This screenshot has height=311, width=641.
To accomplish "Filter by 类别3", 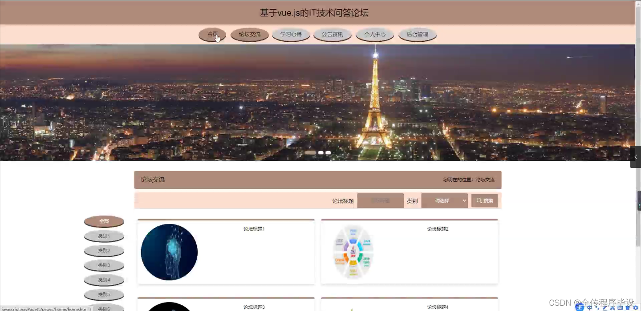I will tap(104, 265).
